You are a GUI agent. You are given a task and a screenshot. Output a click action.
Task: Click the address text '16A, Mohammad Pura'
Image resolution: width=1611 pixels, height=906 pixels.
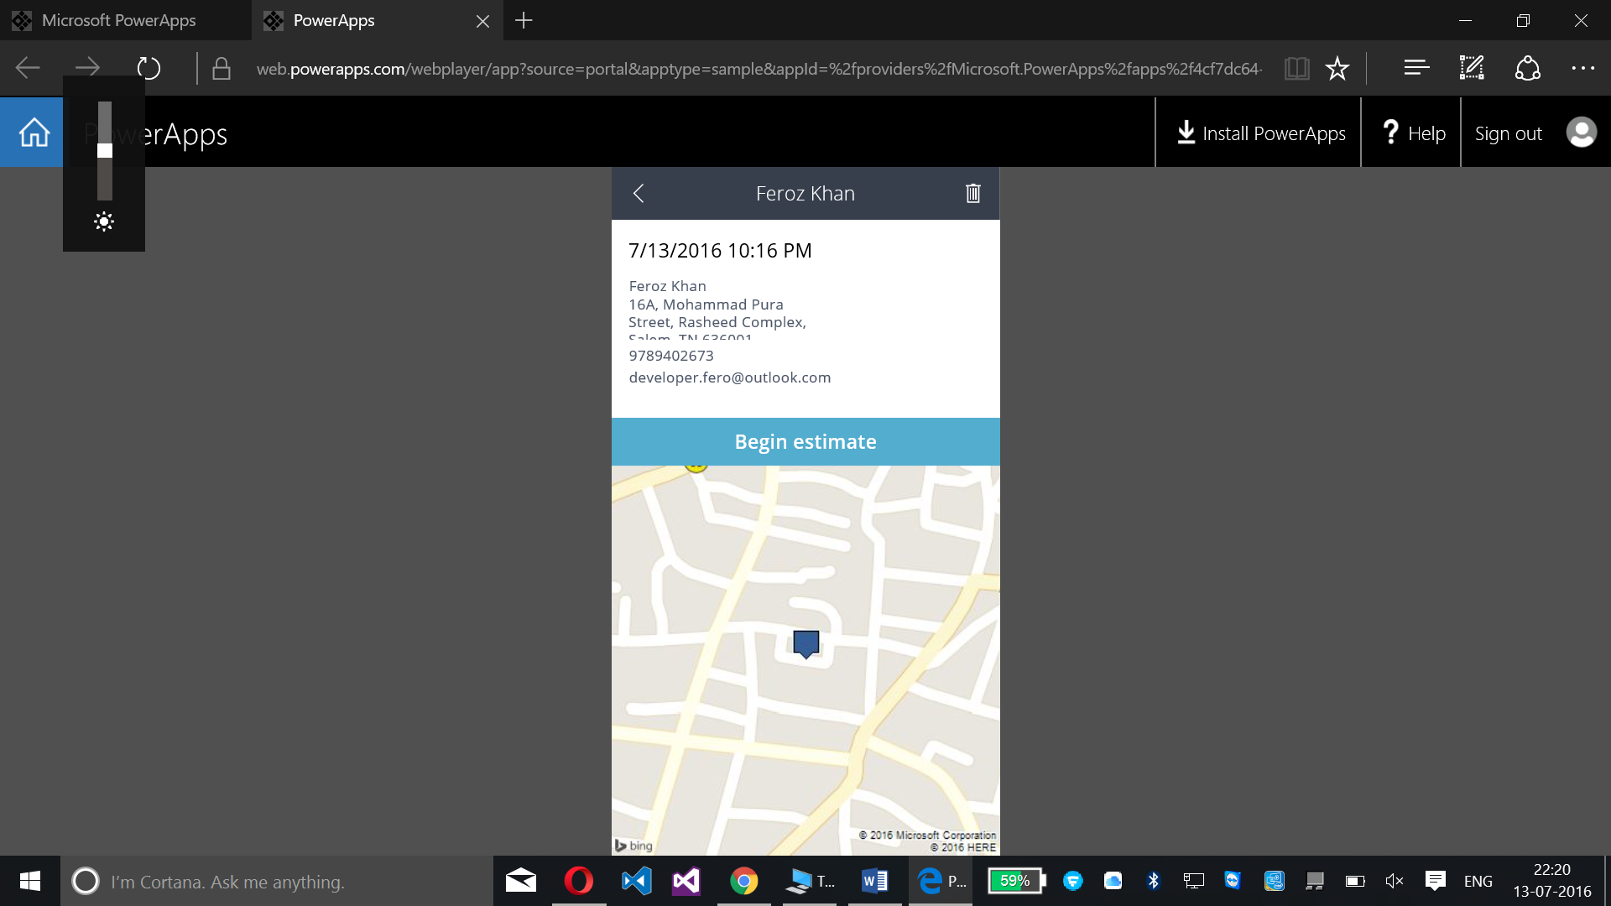coord(706,305)
